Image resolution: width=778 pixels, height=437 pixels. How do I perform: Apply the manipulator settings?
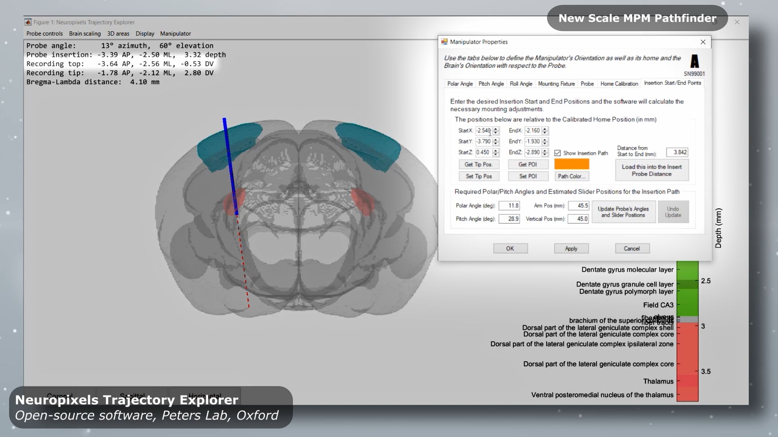571,248
